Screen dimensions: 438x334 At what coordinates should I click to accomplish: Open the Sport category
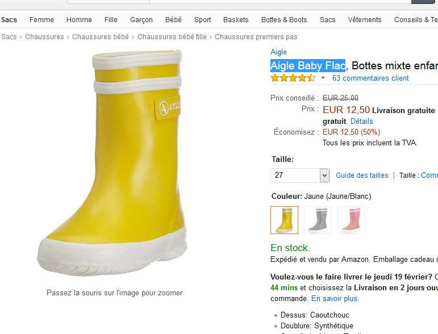click(x=202, y=20)
